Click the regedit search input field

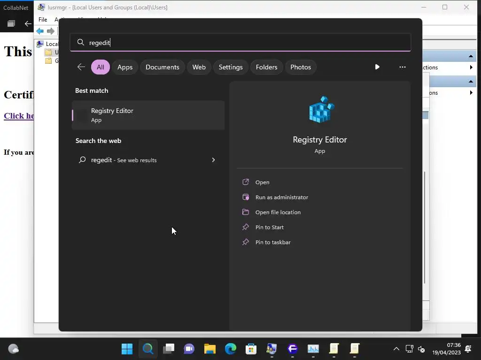pyautogui.click(x=240, y=42)
